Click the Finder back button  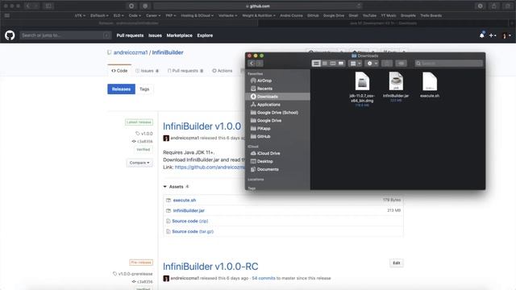(x=252, y=64)
